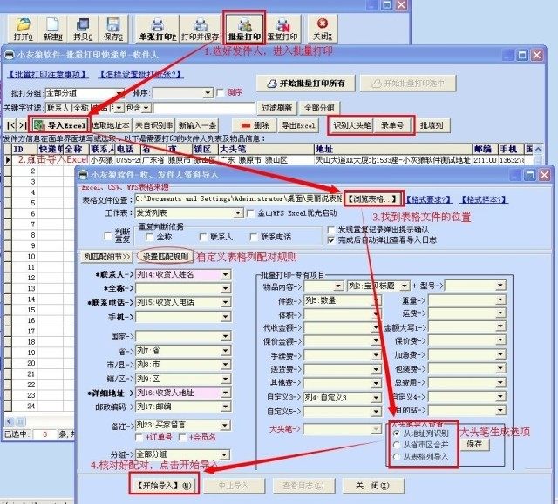558x504 pixels.
Task: Open the 格式样本? link
Action: click(485, 199)
